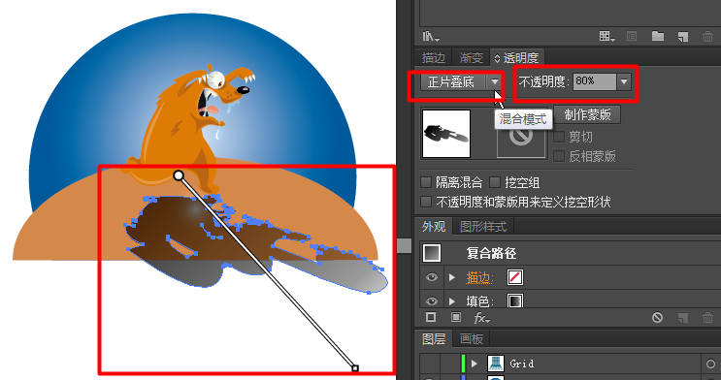The height and width of the screenshot is (380, 721).
Task: Click the Grid layer thumbnail
Action: [496, 364]
